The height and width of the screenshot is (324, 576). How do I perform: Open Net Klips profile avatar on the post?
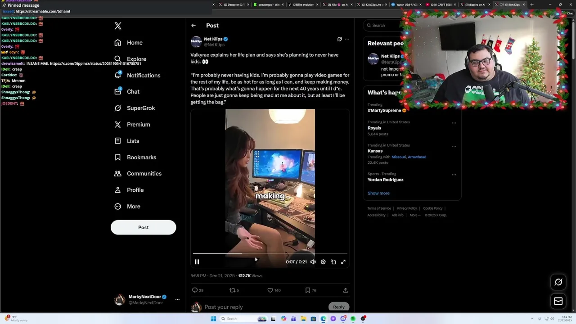click(196, 42)
